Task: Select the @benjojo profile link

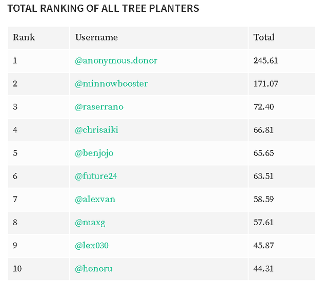Action: coord(94,152)
